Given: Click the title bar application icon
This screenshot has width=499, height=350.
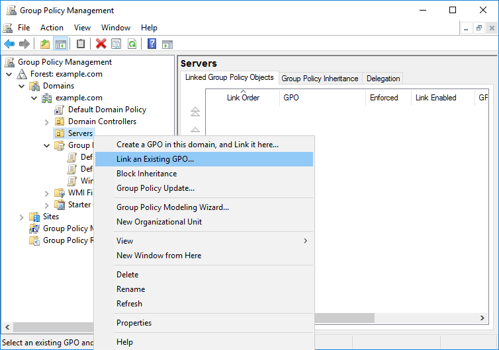Looking at the screenshot, I should pos(11,10).
